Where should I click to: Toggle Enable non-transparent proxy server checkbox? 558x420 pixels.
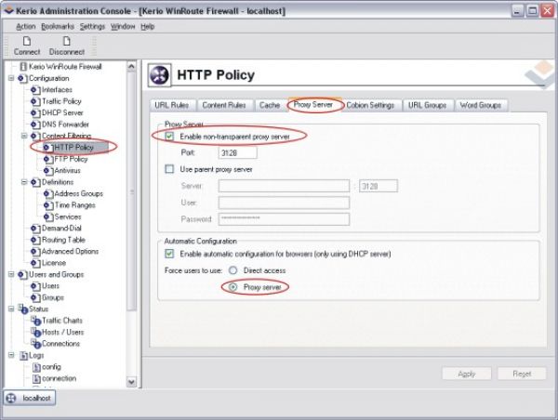pyautogui.click(x=169, y=137)
